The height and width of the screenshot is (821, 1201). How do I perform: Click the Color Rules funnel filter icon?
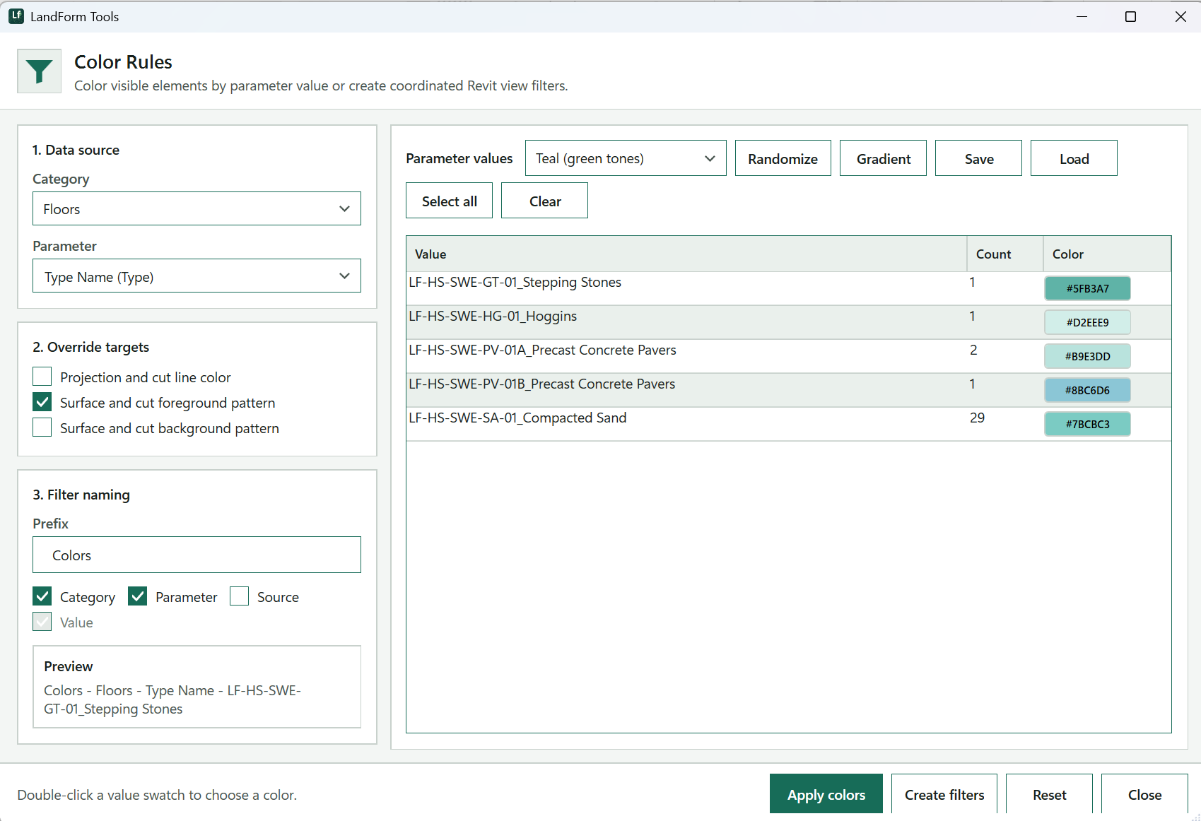point(39,71)
